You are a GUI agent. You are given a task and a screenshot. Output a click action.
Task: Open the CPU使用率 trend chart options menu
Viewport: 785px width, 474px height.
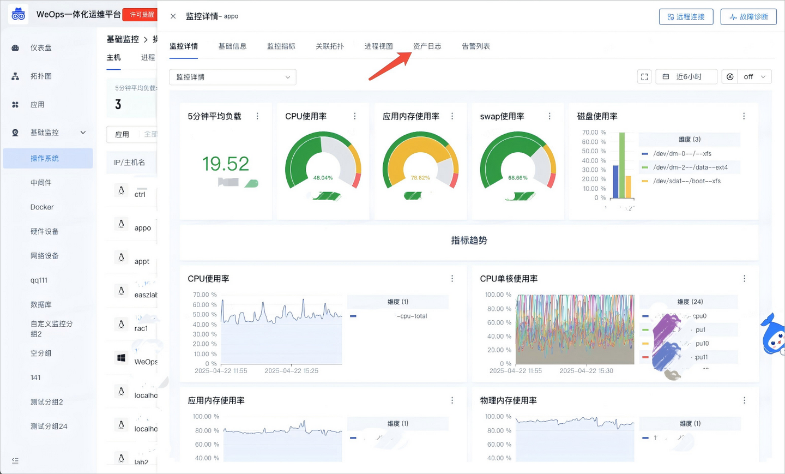point(452,278)
